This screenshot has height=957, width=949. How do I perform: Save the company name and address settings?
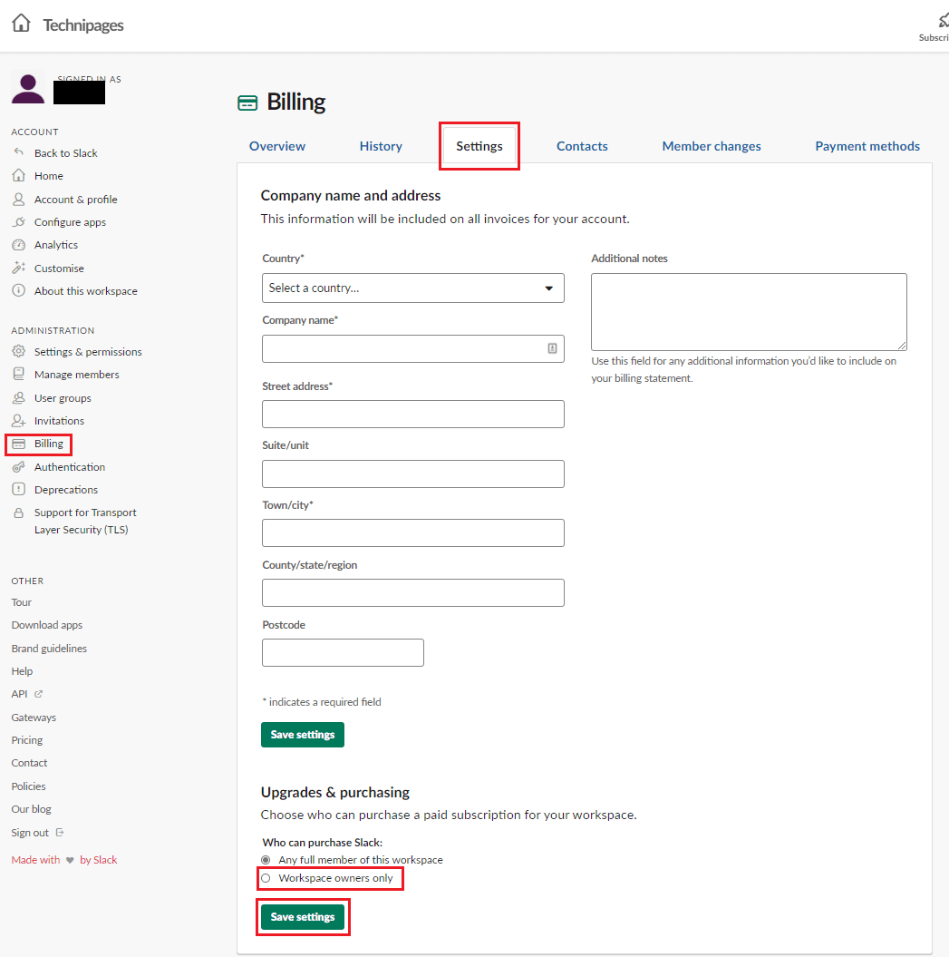303,735
